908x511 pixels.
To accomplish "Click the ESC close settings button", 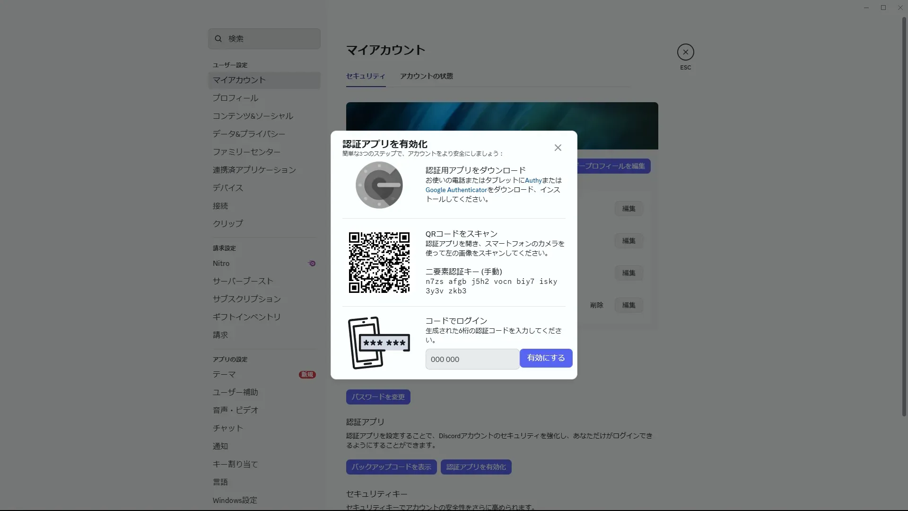I will coord(685,52).
